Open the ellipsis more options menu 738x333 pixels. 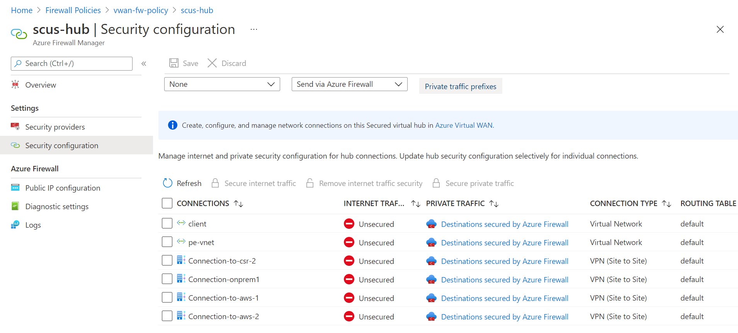tap(253, 30)
